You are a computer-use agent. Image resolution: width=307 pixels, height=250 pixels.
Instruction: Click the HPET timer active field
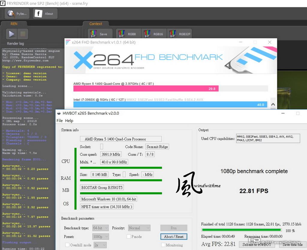[x=107, y=207]
